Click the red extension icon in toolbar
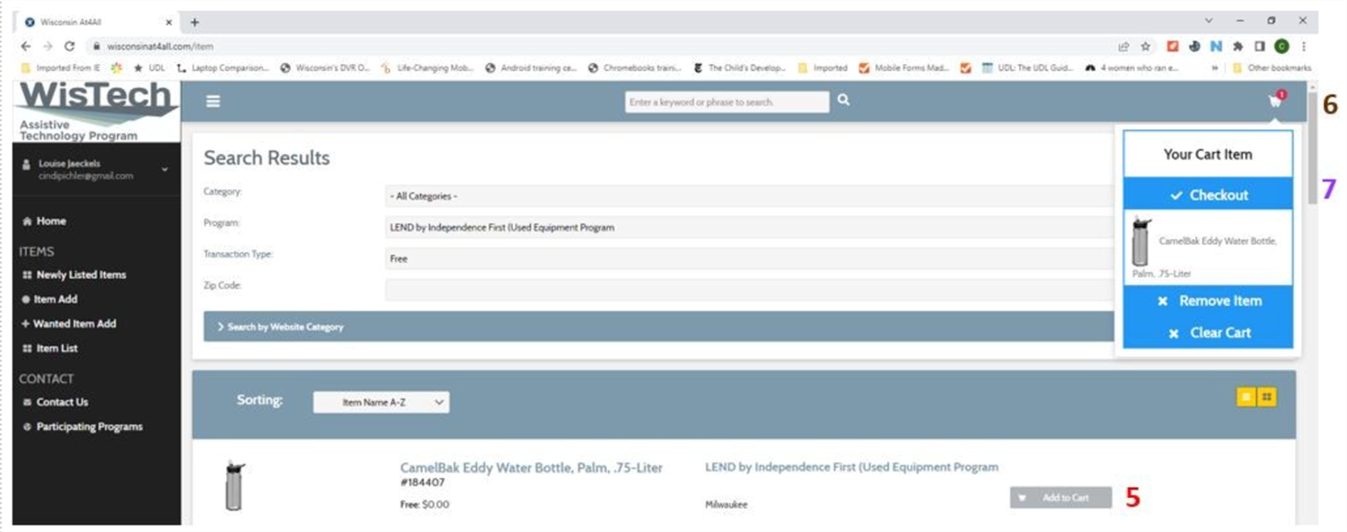The width and height of the screenshot is (1347, 532). click(1173, 46)
